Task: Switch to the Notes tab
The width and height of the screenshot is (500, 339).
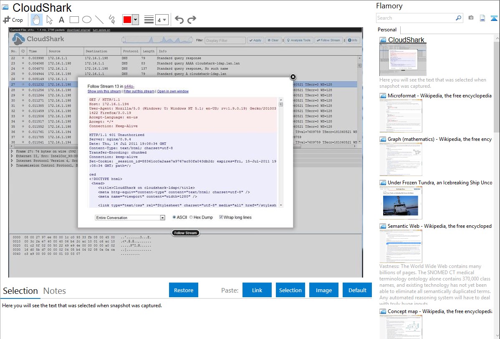Action: 55,291
